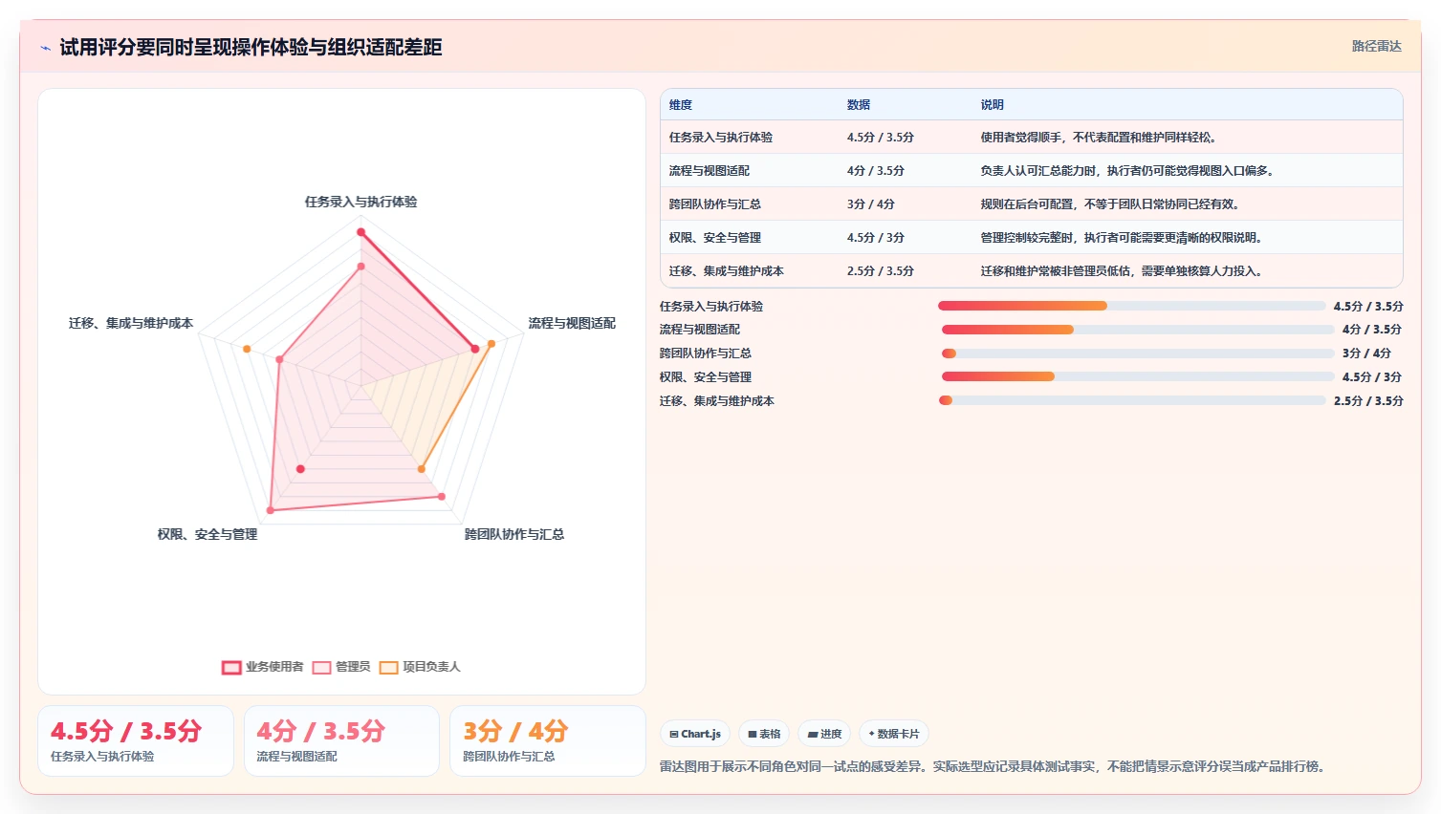
Task: Open the 3分 / 4分 data card
Action: click(548, 740)
